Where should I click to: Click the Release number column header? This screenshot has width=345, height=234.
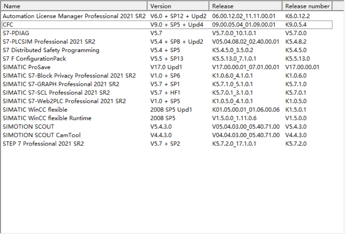pos(307,6)
